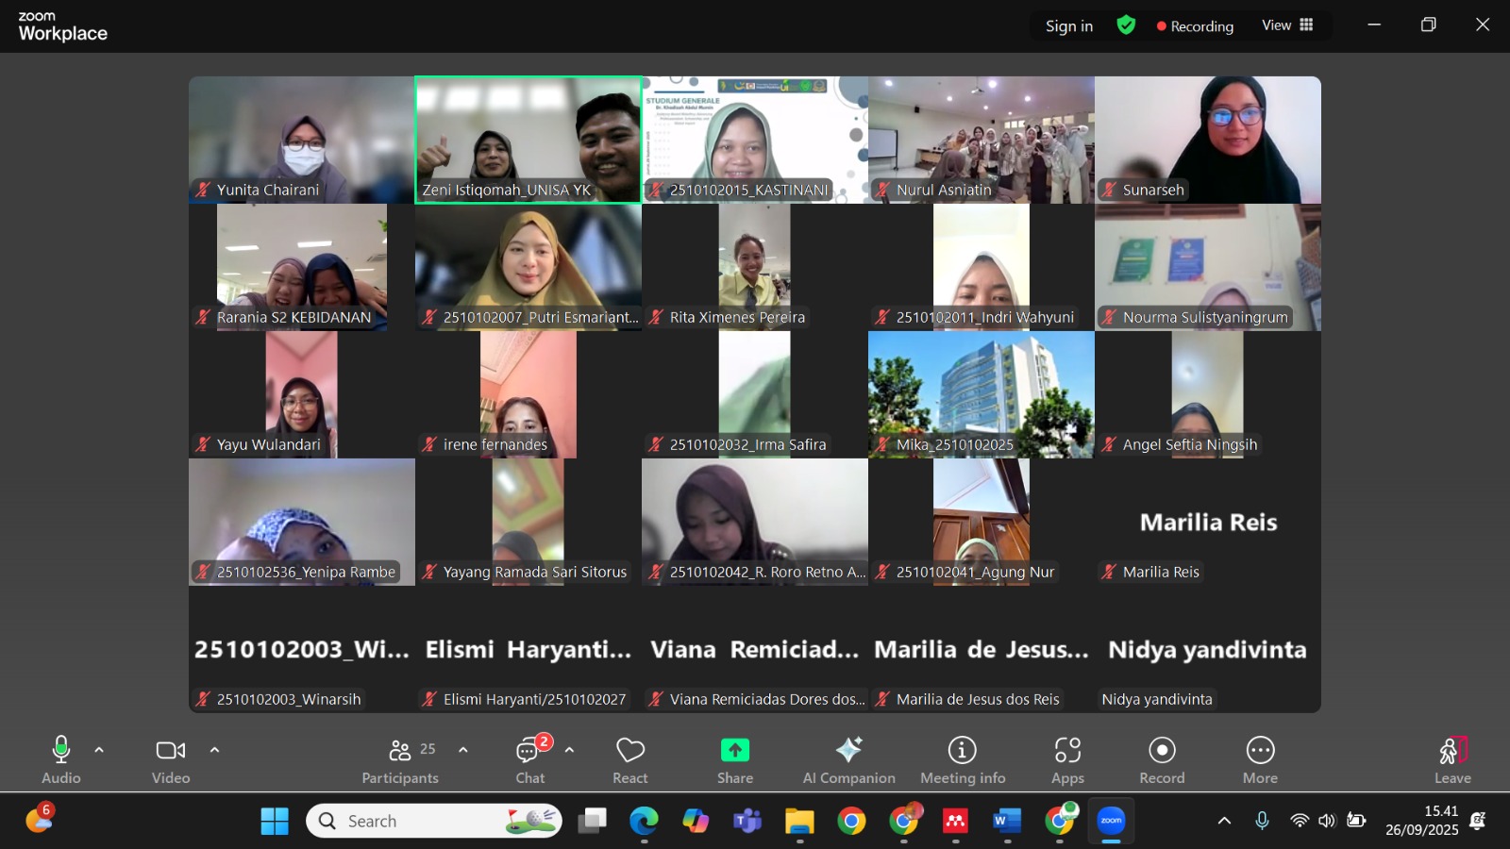Leave the meeting
The height and width of the screenshot is (849, 1510).
pos(1452,759)
